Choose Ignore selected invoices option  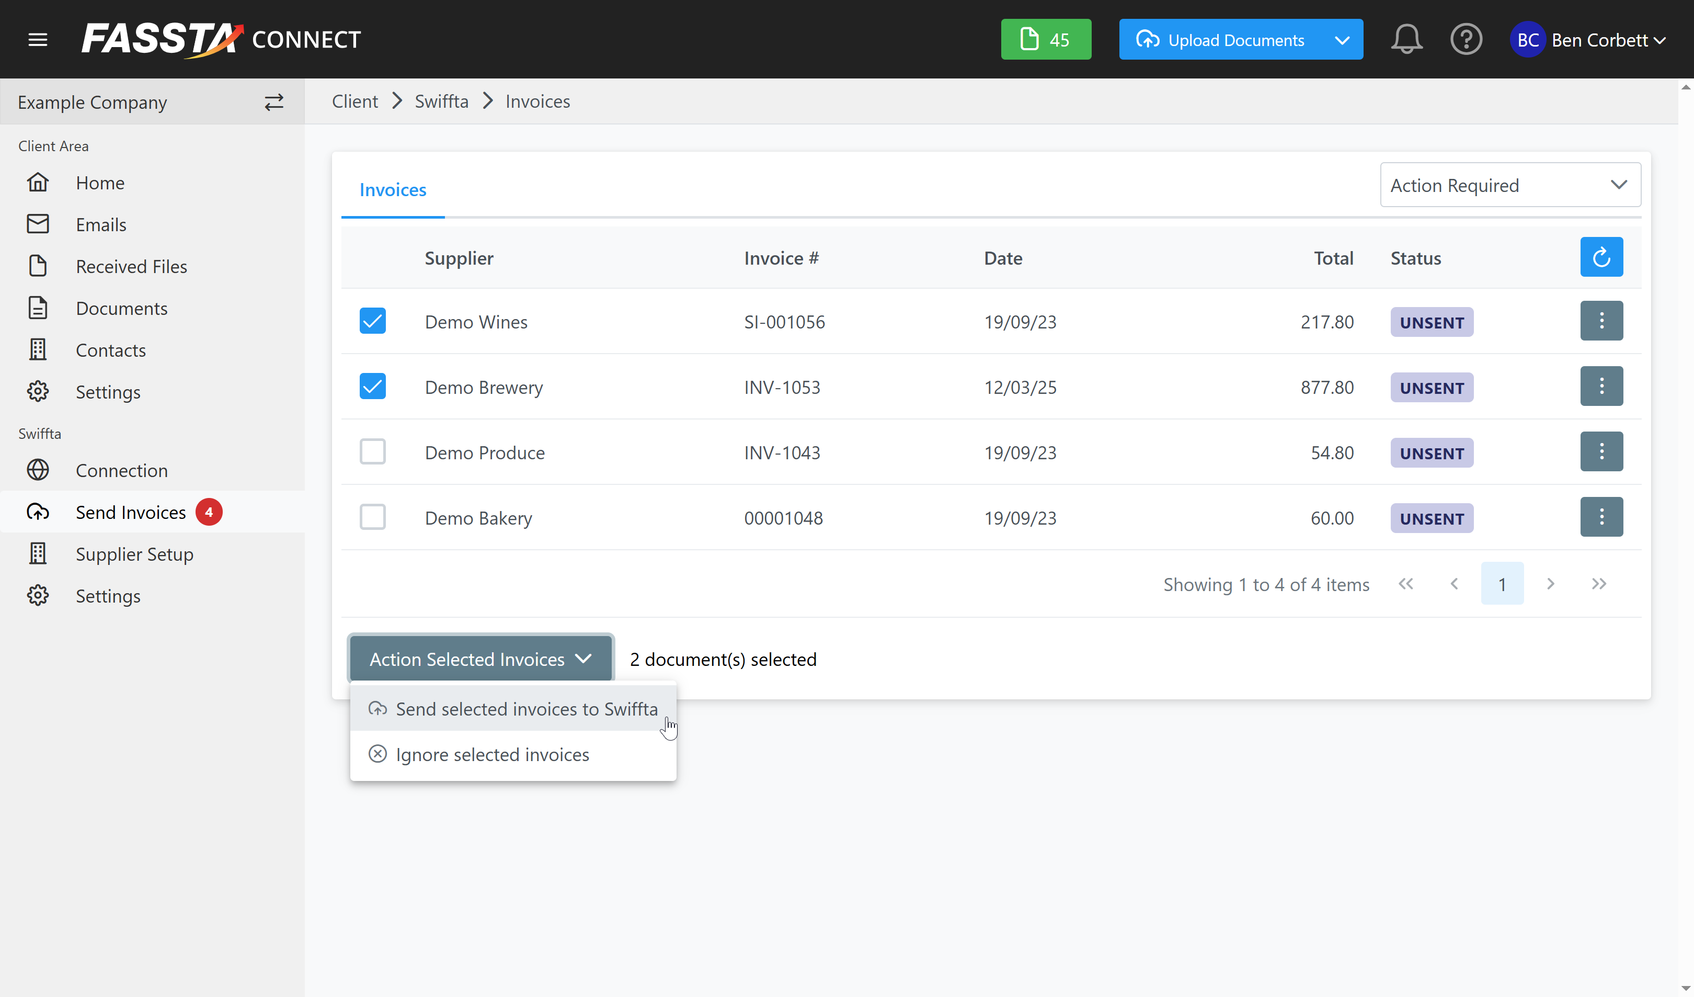click(x=491, y=755)
